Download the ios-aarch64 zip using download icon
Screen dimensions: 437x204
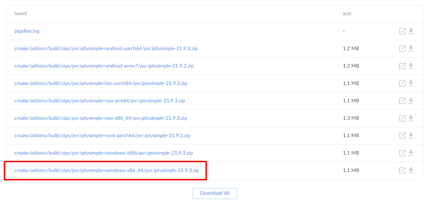pos(411,83)
